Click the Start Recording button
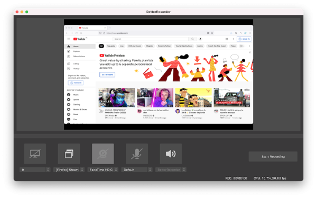 coord(273,157)
